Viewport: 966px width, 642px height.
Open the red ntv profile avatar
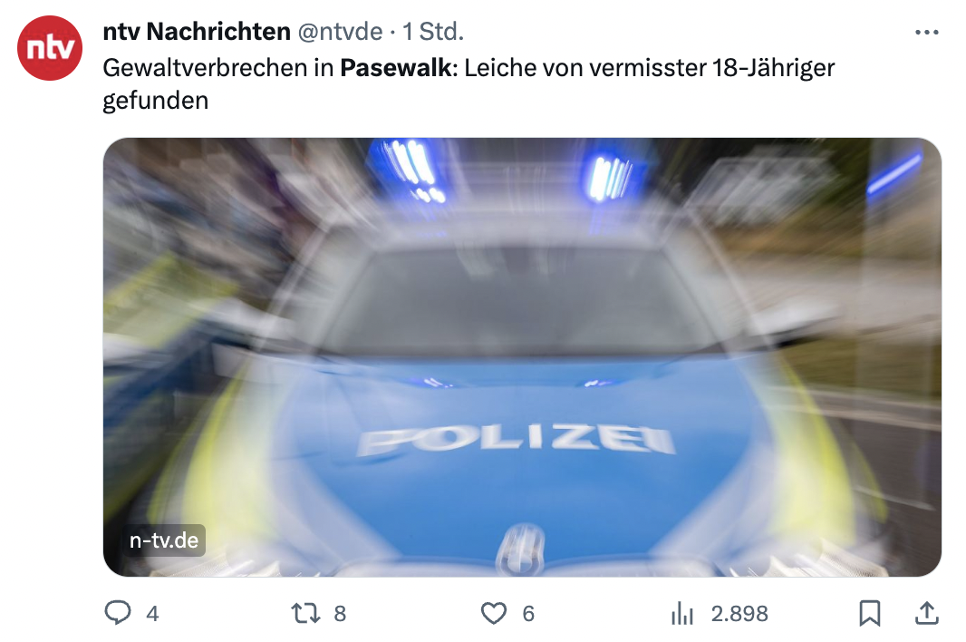coord(50,48)
